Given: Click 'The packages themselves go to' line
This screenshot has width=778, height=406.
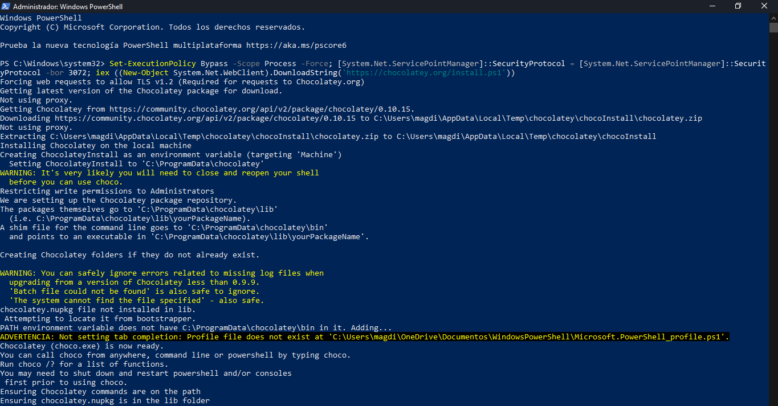Looking at the screenshot, I should point(139,210).
